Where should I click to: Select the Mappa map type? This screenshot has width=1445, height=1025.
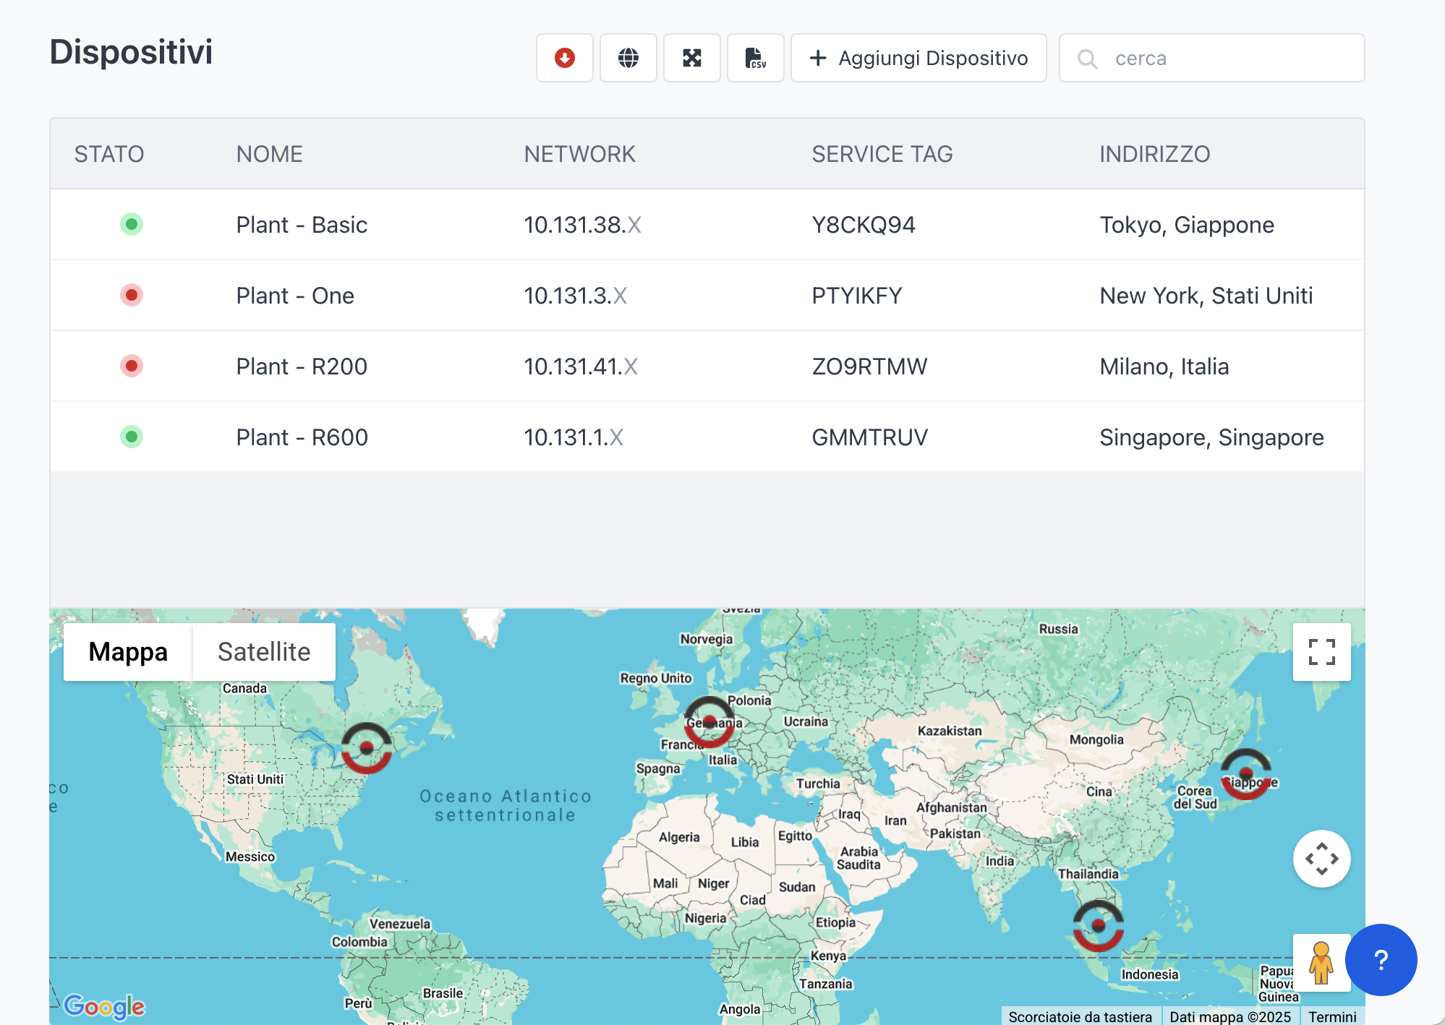coord(128,652)
